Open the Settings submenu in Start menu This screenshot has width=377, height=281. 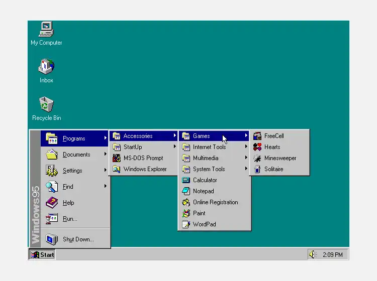click(75, 171)
